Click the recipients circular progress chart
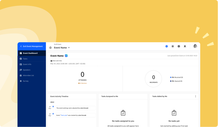The width and height of the screenshot is (218, 127). tap(153, 79)
